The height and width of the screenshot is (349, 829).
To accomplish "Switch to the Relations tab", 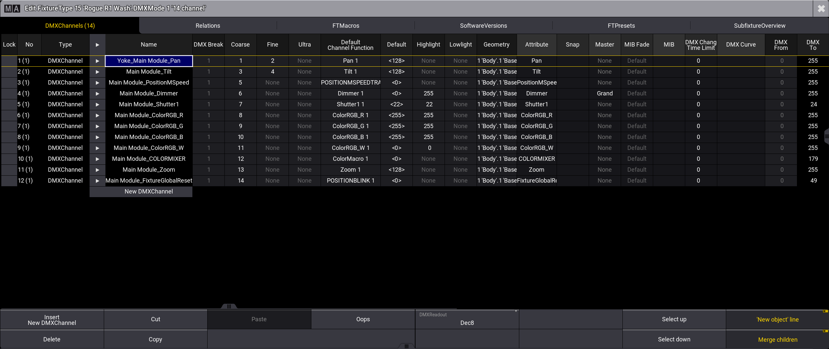I will coord(208,26).
